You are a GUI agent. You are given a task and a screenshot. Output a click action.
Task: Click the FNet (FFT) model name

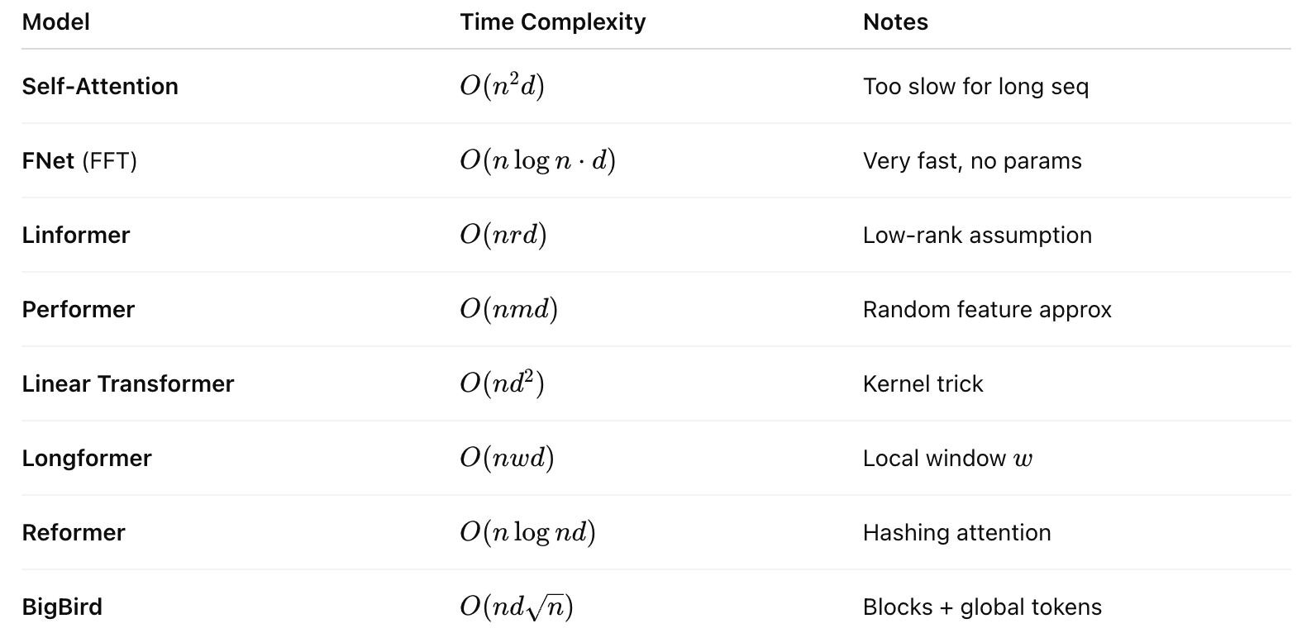[79, 161]
